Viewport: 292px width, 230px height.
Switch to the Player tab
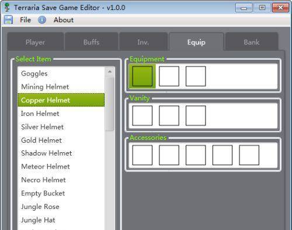tap(35, 42)
